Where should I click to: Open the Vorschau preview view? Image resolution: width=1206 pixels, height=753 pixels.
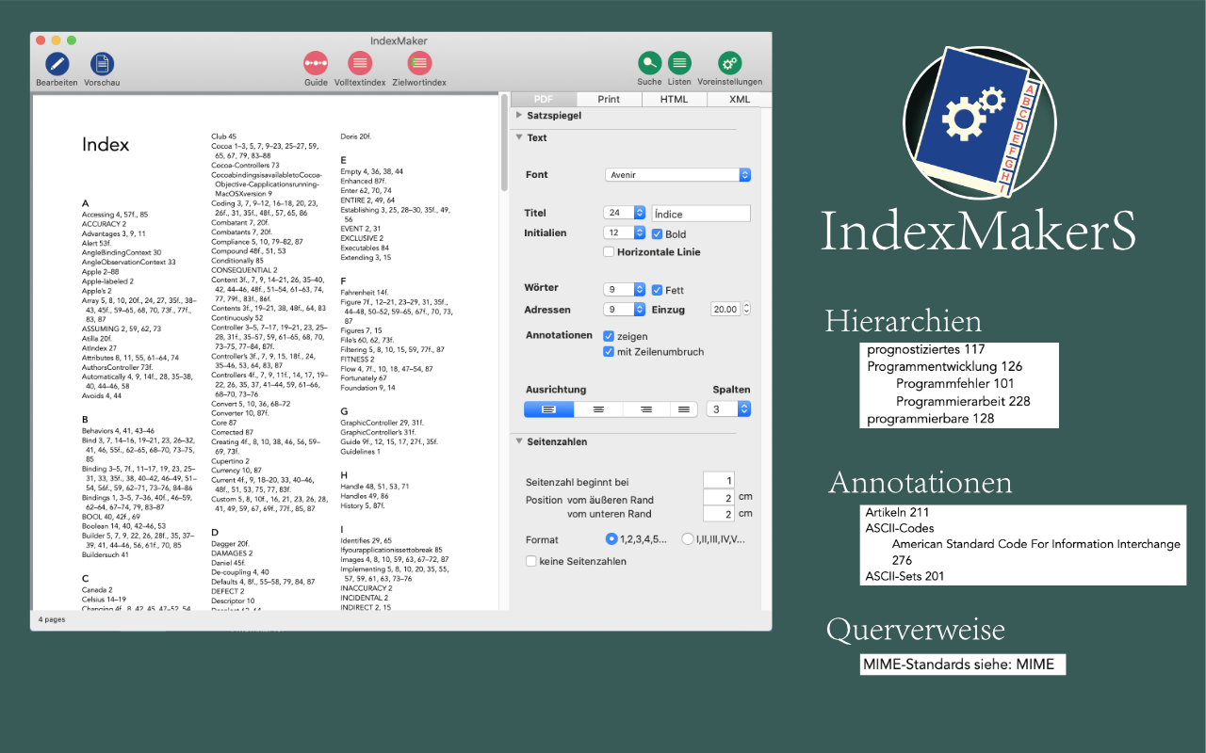pos(102,64)
